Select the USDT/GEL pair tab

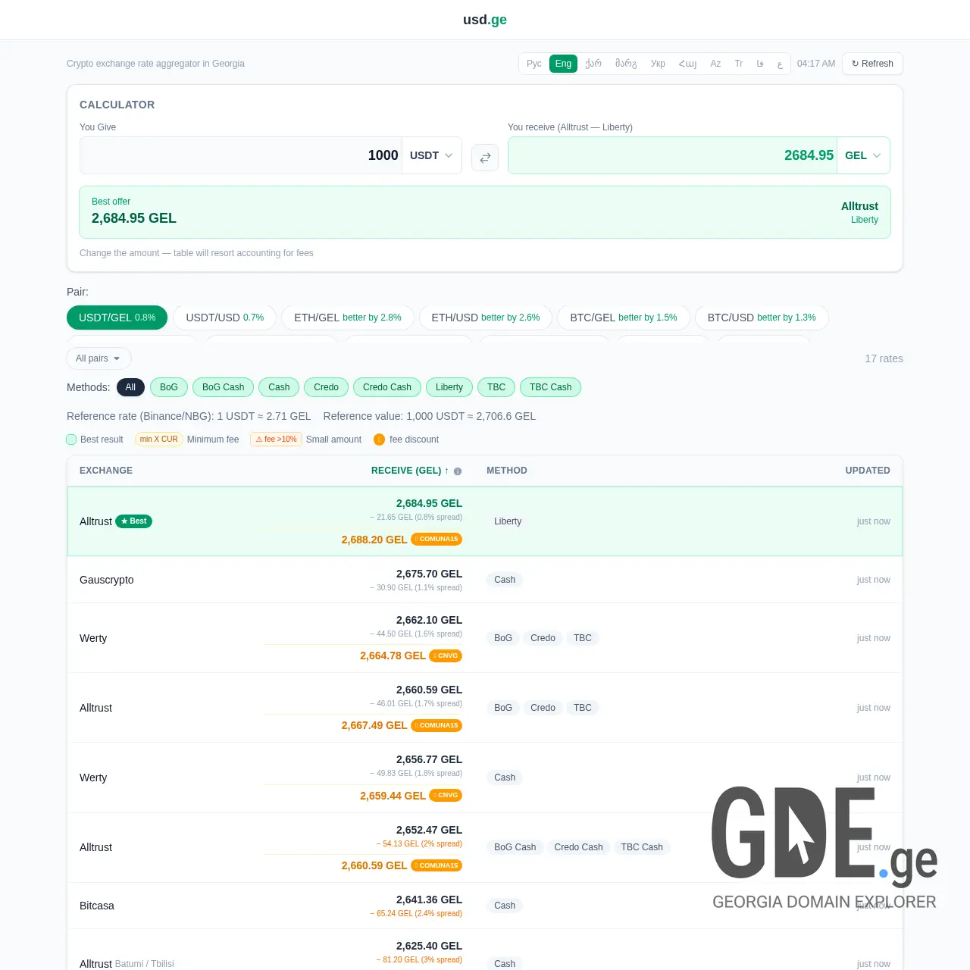click(117, 318)
